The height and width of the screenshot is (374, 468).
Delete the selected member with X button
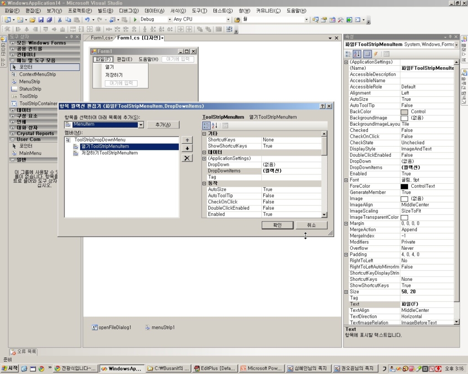[187, 158]
